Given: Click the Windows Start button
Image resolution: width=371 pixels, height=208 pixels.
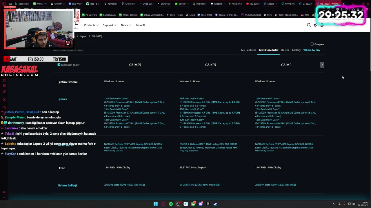Looking at the screenshot, I should coord(156,204).
